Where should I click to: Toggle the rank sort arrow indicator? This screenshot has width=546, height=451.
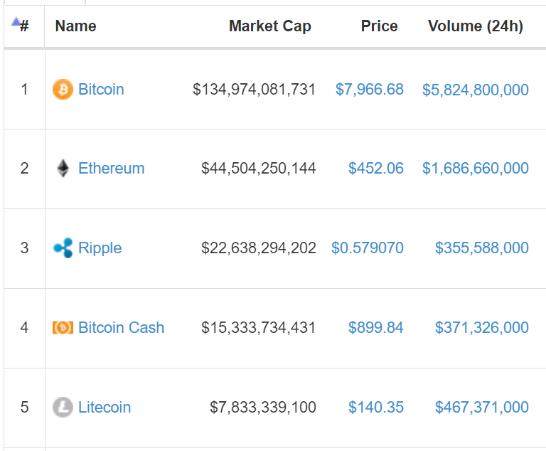point(16,21)
